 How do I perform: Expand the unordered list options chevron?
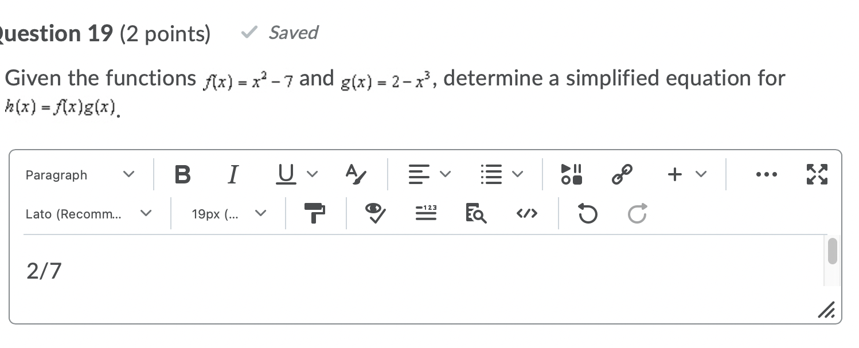[518, 174]
